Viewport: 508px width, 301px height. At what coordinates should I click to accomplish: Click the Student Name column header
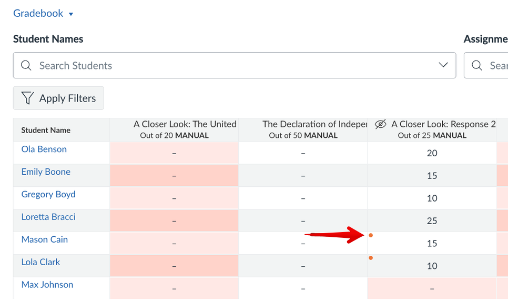click(x=46, y=131)
